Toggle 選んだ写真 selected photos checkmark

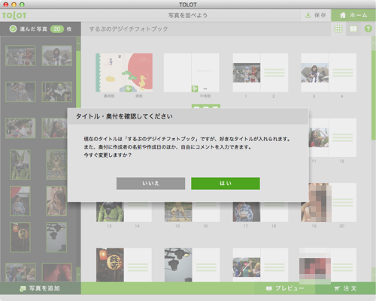tap(13, 29)
